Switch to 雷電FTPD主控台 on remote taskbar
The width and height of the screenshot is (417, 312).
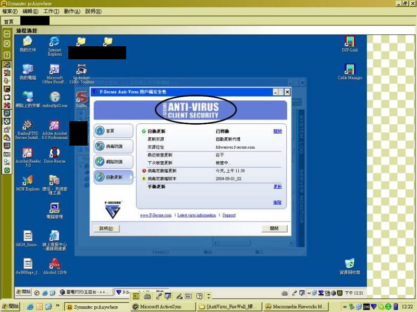click(85, 292)
